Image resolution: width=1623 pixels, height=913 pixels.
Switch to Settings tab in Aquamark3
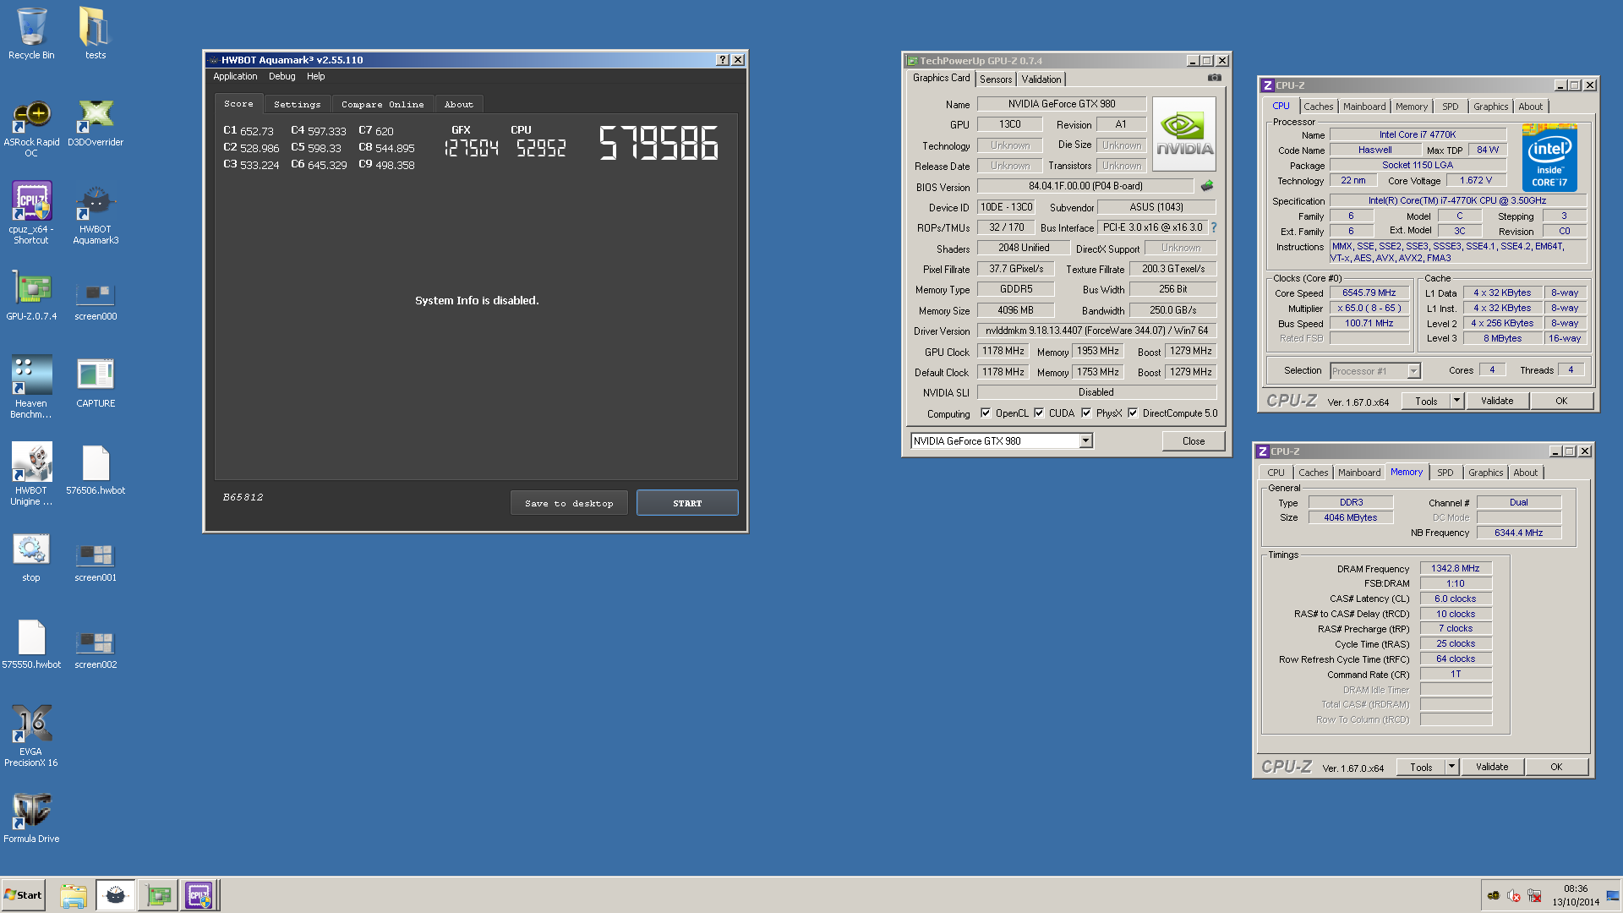298,104
